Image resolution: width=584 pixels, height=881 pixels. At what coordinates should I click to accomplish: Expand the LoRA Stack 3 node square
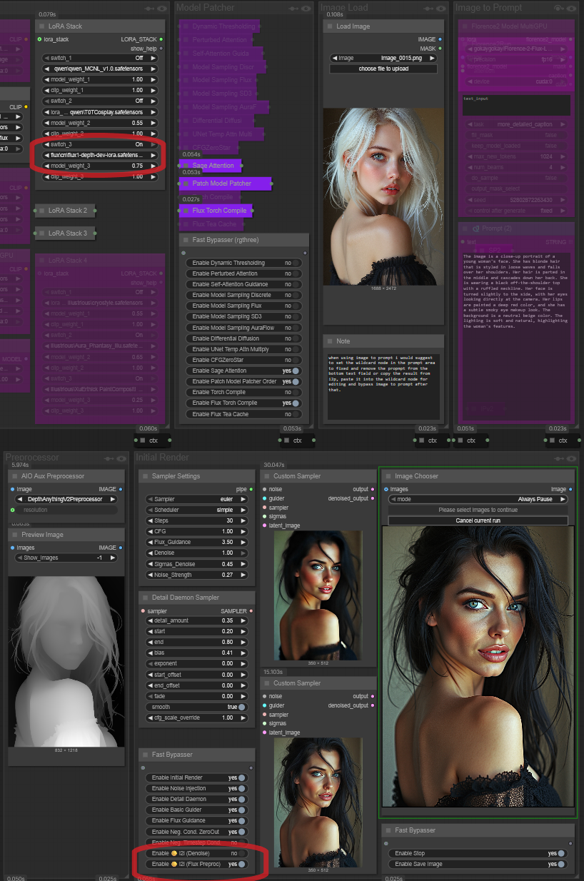pyautogui.click(x=41, y=233)
